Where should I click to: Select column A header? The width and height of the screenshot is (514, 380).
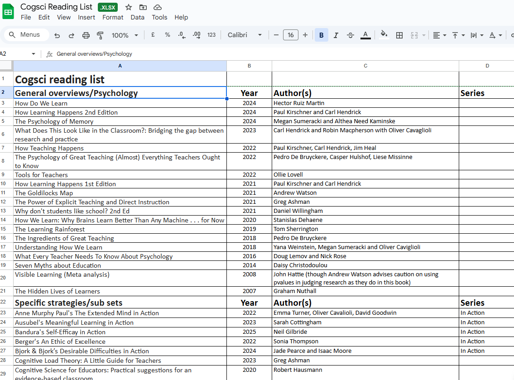point(120,66)
